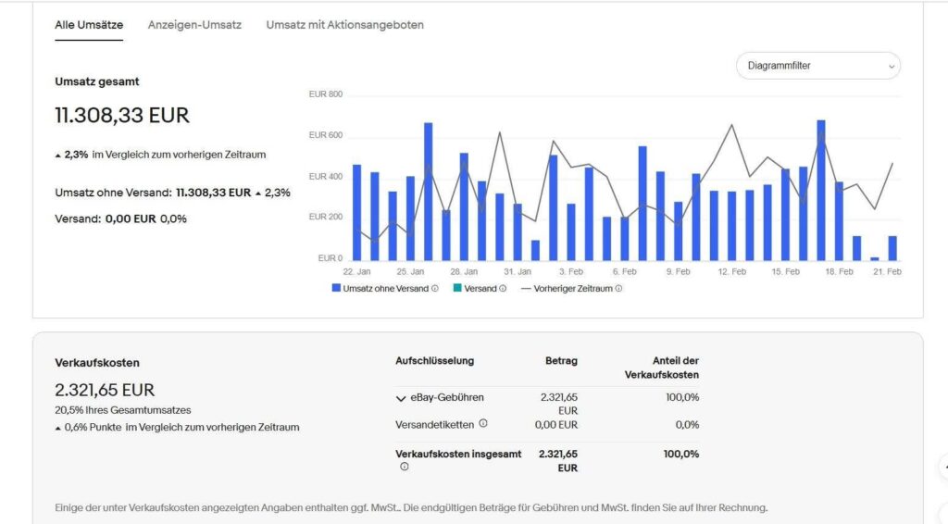
Task: Click the bar above the 6. Feb label
Action: pyautogui.click(x=625, y=238)
